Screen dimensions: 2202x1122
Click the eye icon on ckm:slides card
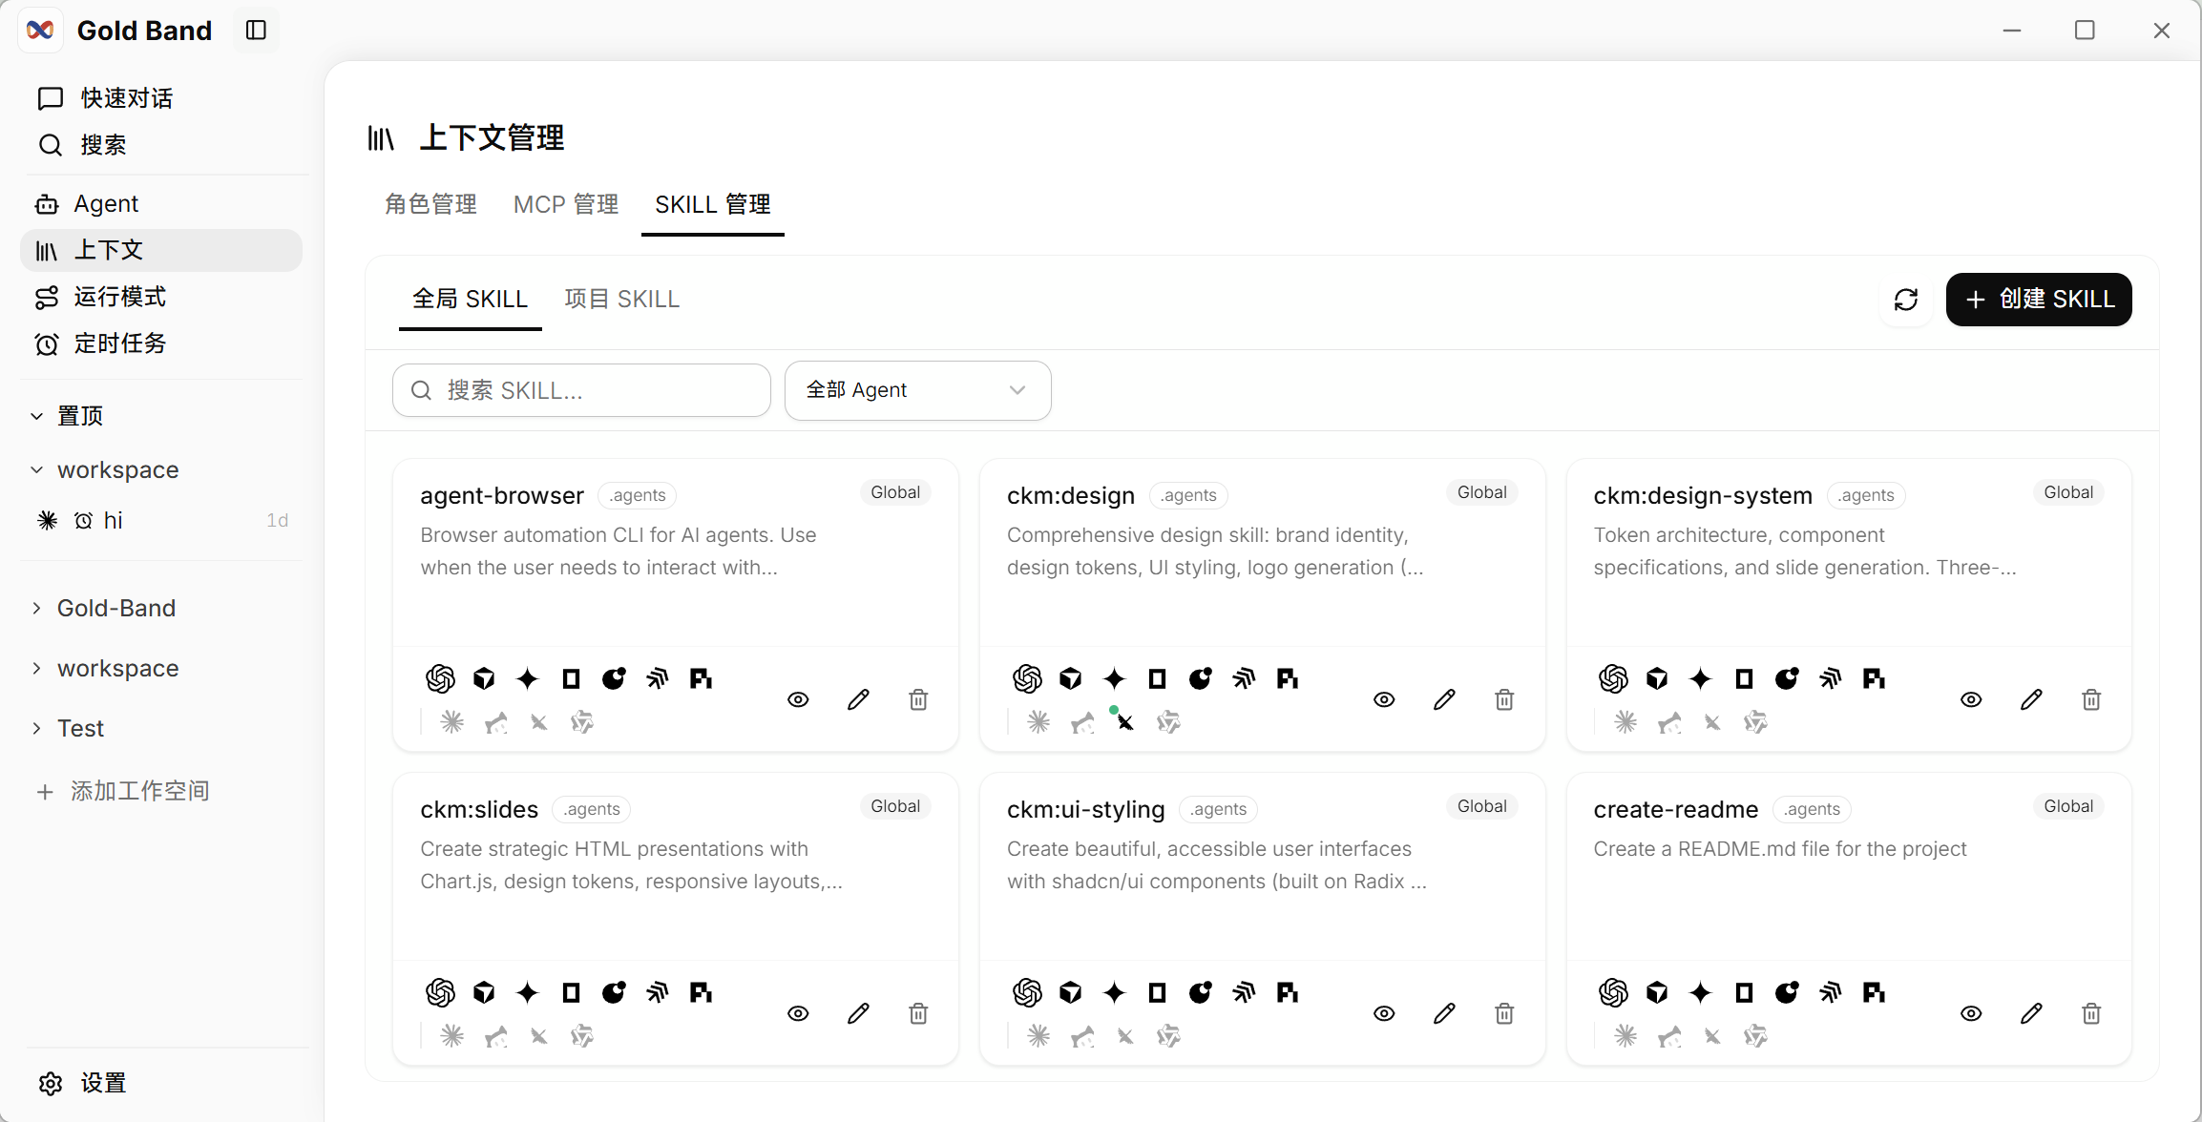click(x=798, y=1013)
